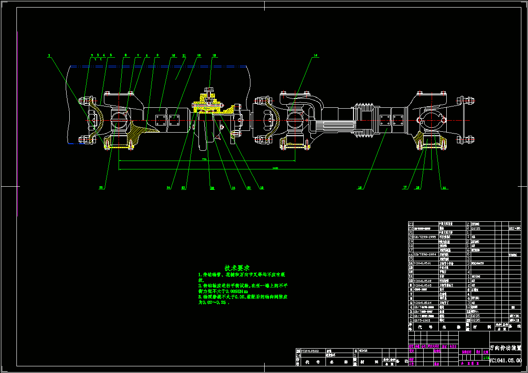Viewport: 528px width, 373px height.
Task: Click the M8×12 remark cell
Action: pyautogui.click(x=515, y=320)
